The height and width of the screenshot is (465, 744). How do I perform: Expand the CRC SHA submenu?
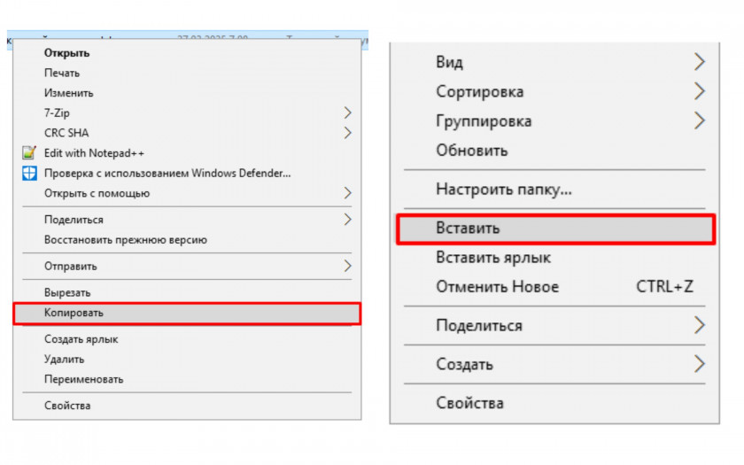(347, 133)
